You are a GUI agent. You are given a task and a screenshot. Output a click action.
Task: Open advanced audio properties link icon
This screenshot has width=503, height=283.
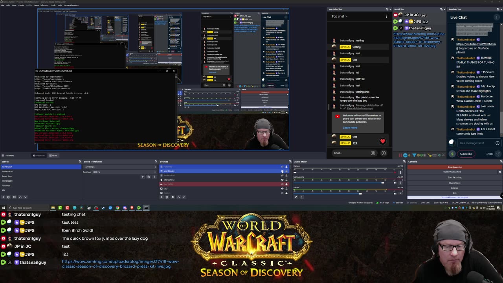pyautogui.click(x=296, y=197)
